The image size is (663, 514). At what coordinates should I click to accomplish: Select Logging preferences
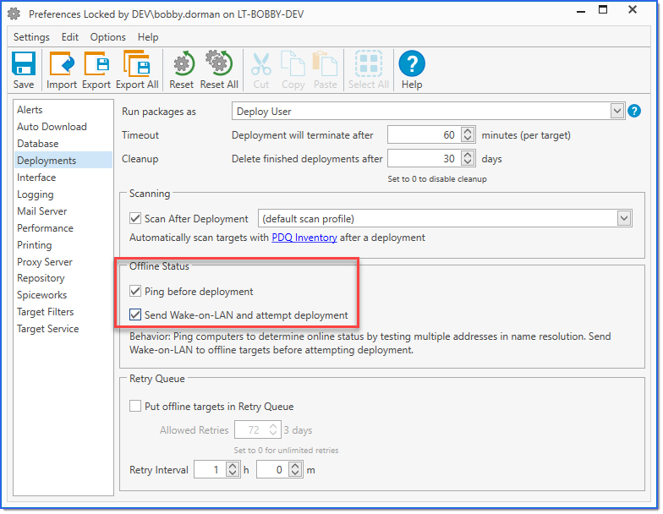pyautogui.click(x=63, y=194)
